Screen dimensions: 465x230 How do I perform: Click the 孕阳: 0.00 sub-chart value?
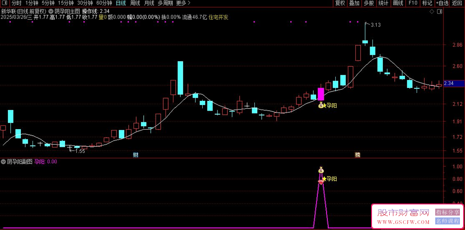(x=46, y=162)
